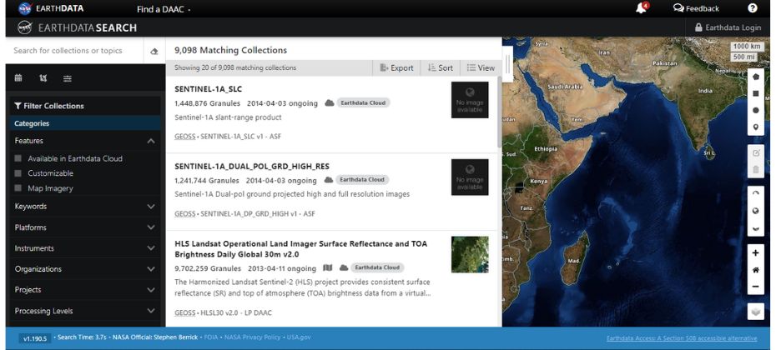The image size is (776, 350).
Task: Zoom in on the map with plus
Action: coord(755,253)
